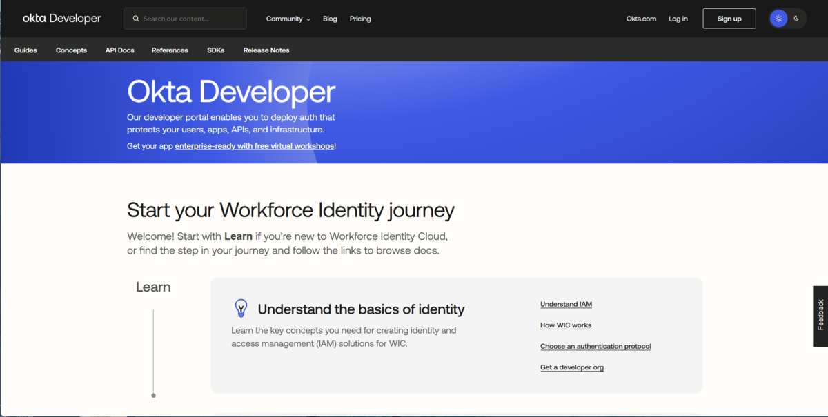Focus the Search our content field
Screen dimensions: 828x417
pyautogui.click(x=185, y=19)
